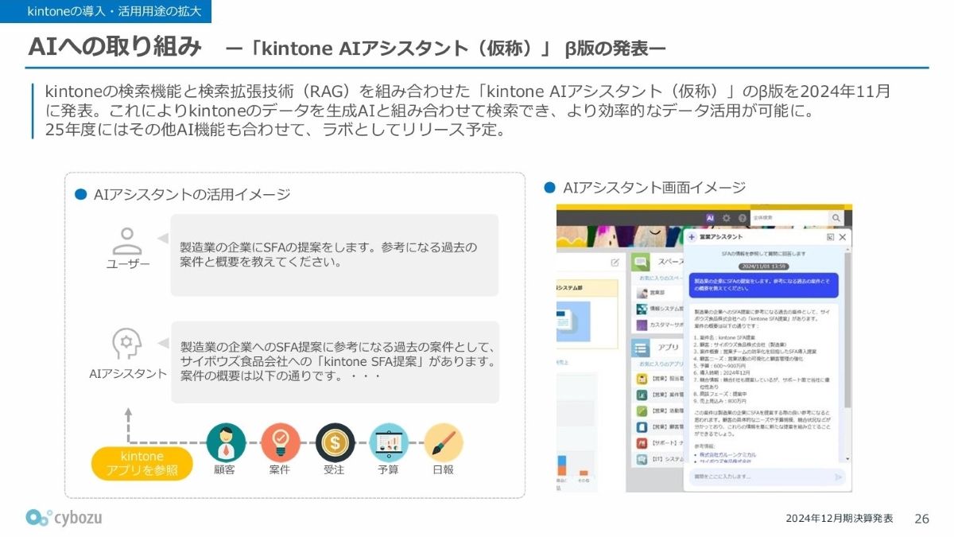The width and height of the screenshot is (954, 537).
Task: Open the 【営業】担当者 app yellow icon
Action: 642,379
